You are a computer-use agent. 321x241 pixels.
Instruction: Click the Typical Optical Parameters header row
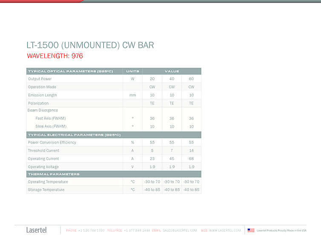pyautogui.click(x=70, y=71)
